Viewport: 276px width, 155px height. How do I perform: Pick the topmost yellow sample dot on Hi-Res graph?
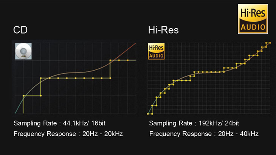[270, 43]
